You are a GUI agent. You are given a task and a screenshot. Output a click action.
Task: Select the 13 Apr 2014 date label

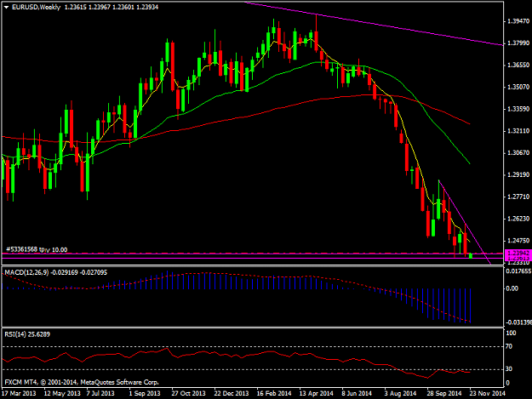click(316, 393)
